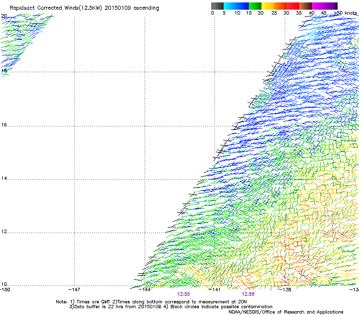The width and height of the screenshot is (359, 315).
Task: Click the gray 0-5 knots color swatch
Action: click(217, 6)
